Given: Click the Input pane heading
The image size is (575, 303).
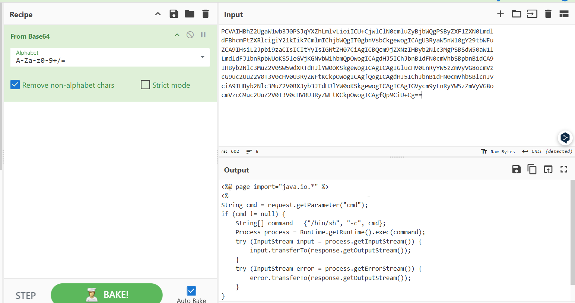Looking at the screenshot, I should click(x=234, y=14).
